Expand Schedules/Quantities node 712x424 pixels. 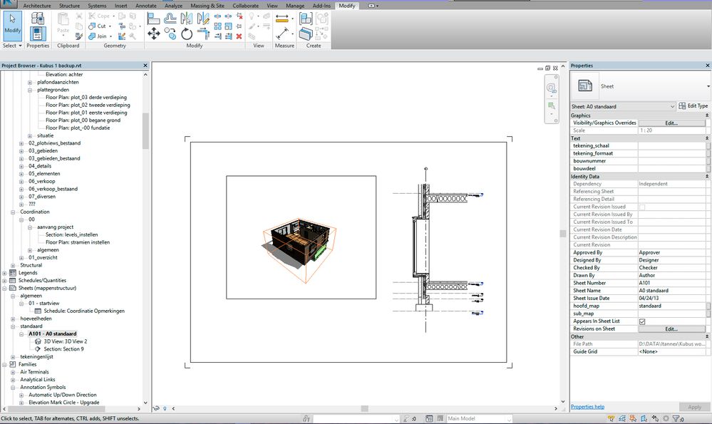(4, 281)
